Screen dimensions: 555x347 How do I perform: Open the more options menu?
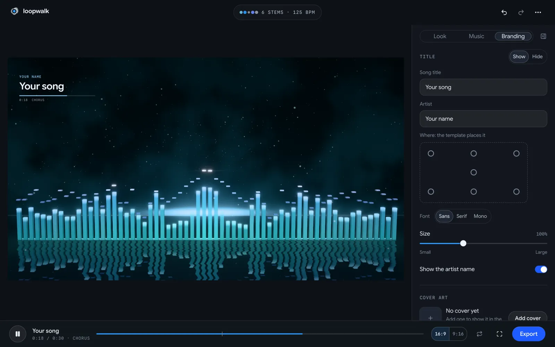(x=538, y=12)
